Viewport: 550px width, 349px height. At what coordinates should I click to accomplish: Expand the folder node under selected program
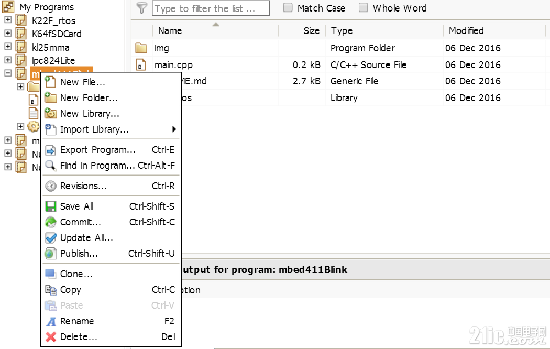tap(20, 86)
